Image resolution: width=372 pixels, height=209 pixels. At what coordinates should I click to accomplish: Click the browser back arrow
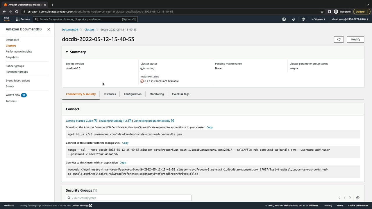[x=4, y=12]
